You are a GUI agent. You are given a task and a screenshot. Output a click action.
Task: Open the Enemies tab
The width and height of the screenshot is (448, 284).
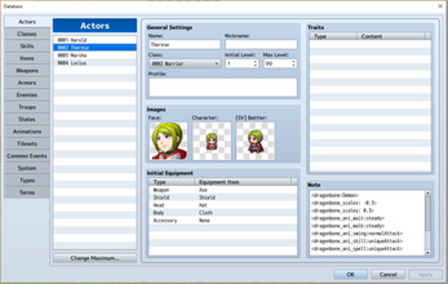coord(27,95)
